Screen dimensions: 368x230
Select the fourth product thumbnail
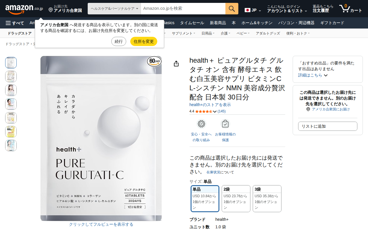click(11, 104)
